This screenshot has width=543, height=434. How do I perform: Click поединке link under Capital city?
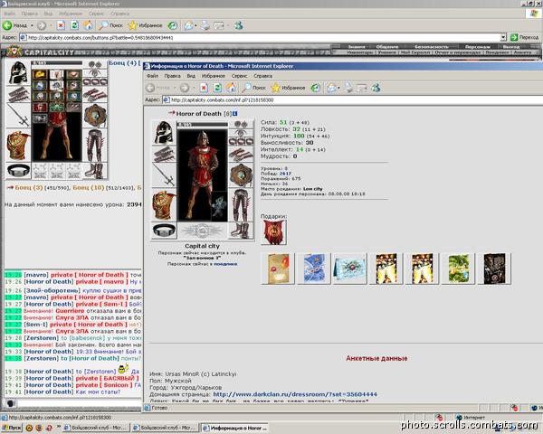tap(225, 264)
